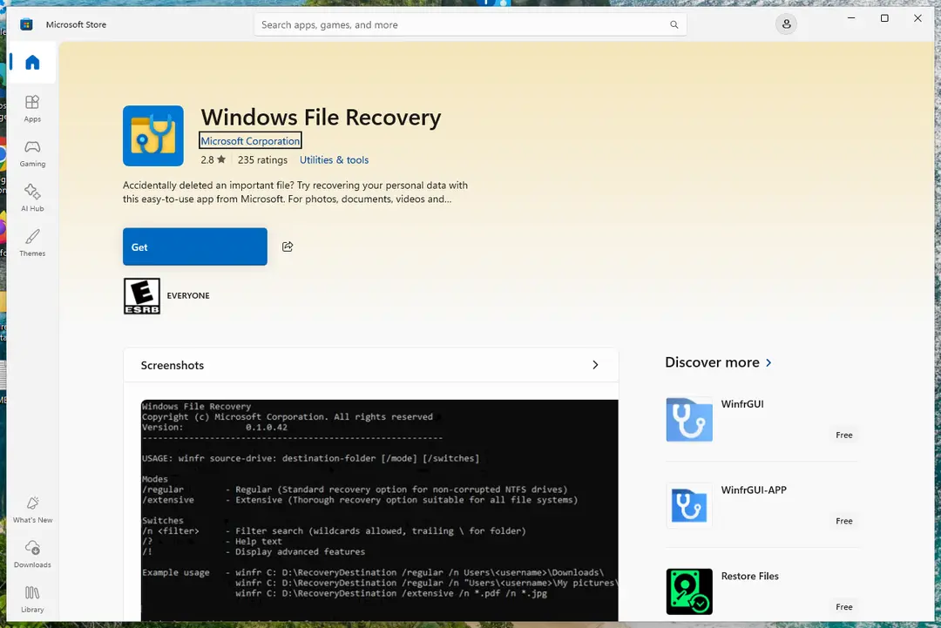Get the Windows File Recovery app
The image size is (941, 628).
tap(195, 246)
